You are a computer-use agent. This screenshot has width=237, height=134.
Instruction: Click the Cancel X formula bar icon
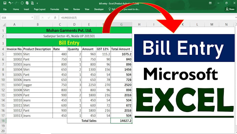tap(43, 17)
